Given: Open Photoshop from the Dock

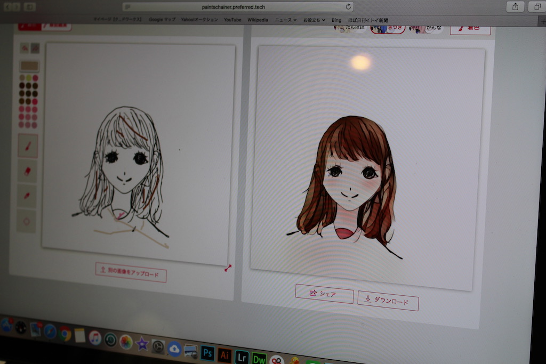Looking at the screenshot, I should pyautogui.click(x=207, y=353).
